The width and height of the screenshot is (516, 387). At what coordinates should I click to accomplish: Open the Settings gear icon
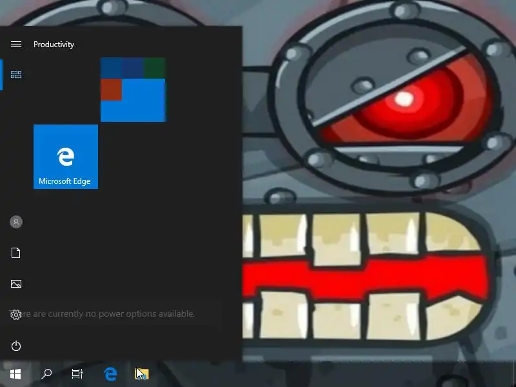[15, 315]
